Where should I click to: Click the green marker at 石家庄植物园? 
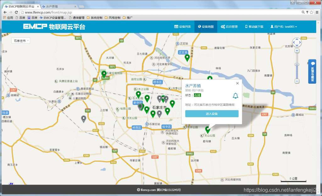(x=104, y=74)
